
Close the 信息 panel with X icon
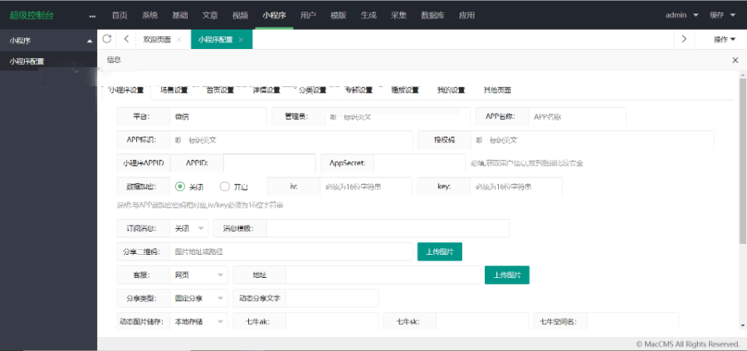pos(735,61)
